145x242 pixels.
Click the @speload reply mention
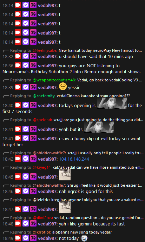click(42, 120)
